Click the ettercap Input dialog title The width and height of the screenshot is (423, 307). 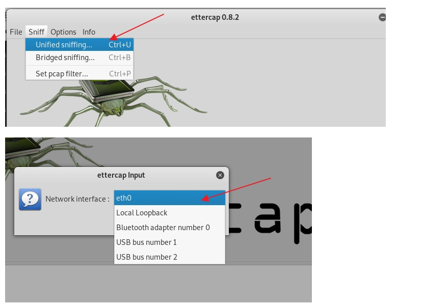[x=121, y=175]
